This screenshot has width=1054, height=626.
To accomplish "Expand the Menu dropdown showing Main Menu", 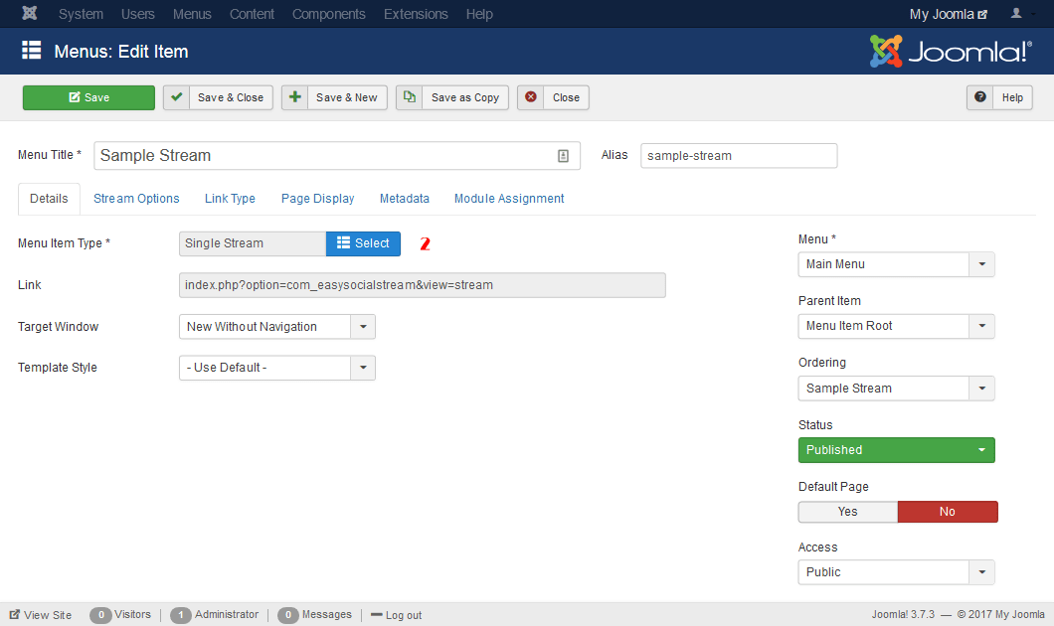I will pos(896,264).
